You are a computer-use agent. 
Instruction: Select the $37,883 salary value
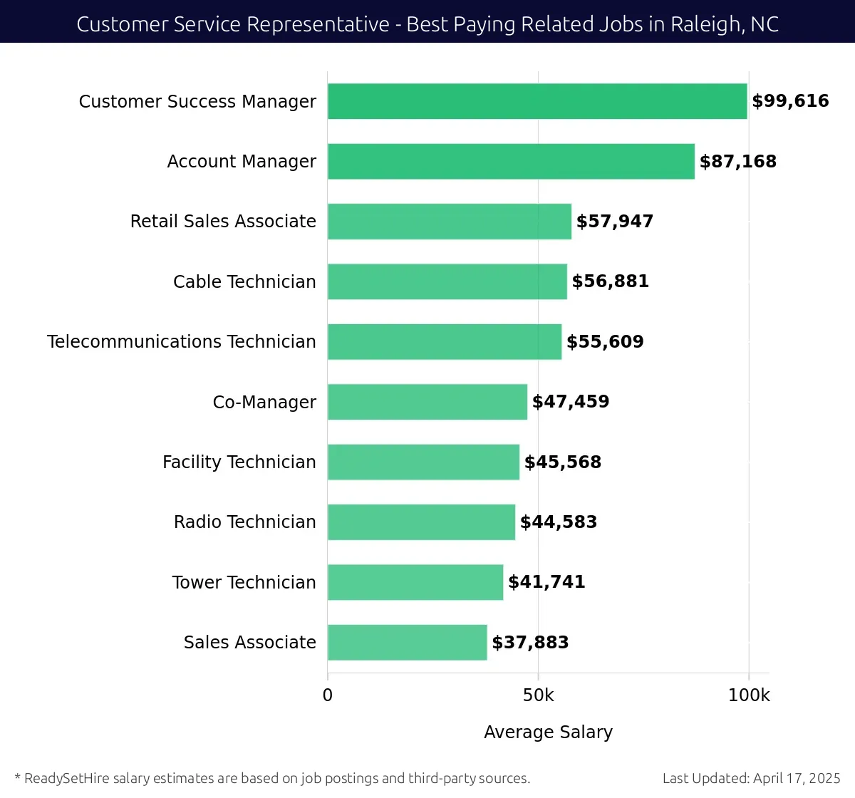click(x=530, y=643)
